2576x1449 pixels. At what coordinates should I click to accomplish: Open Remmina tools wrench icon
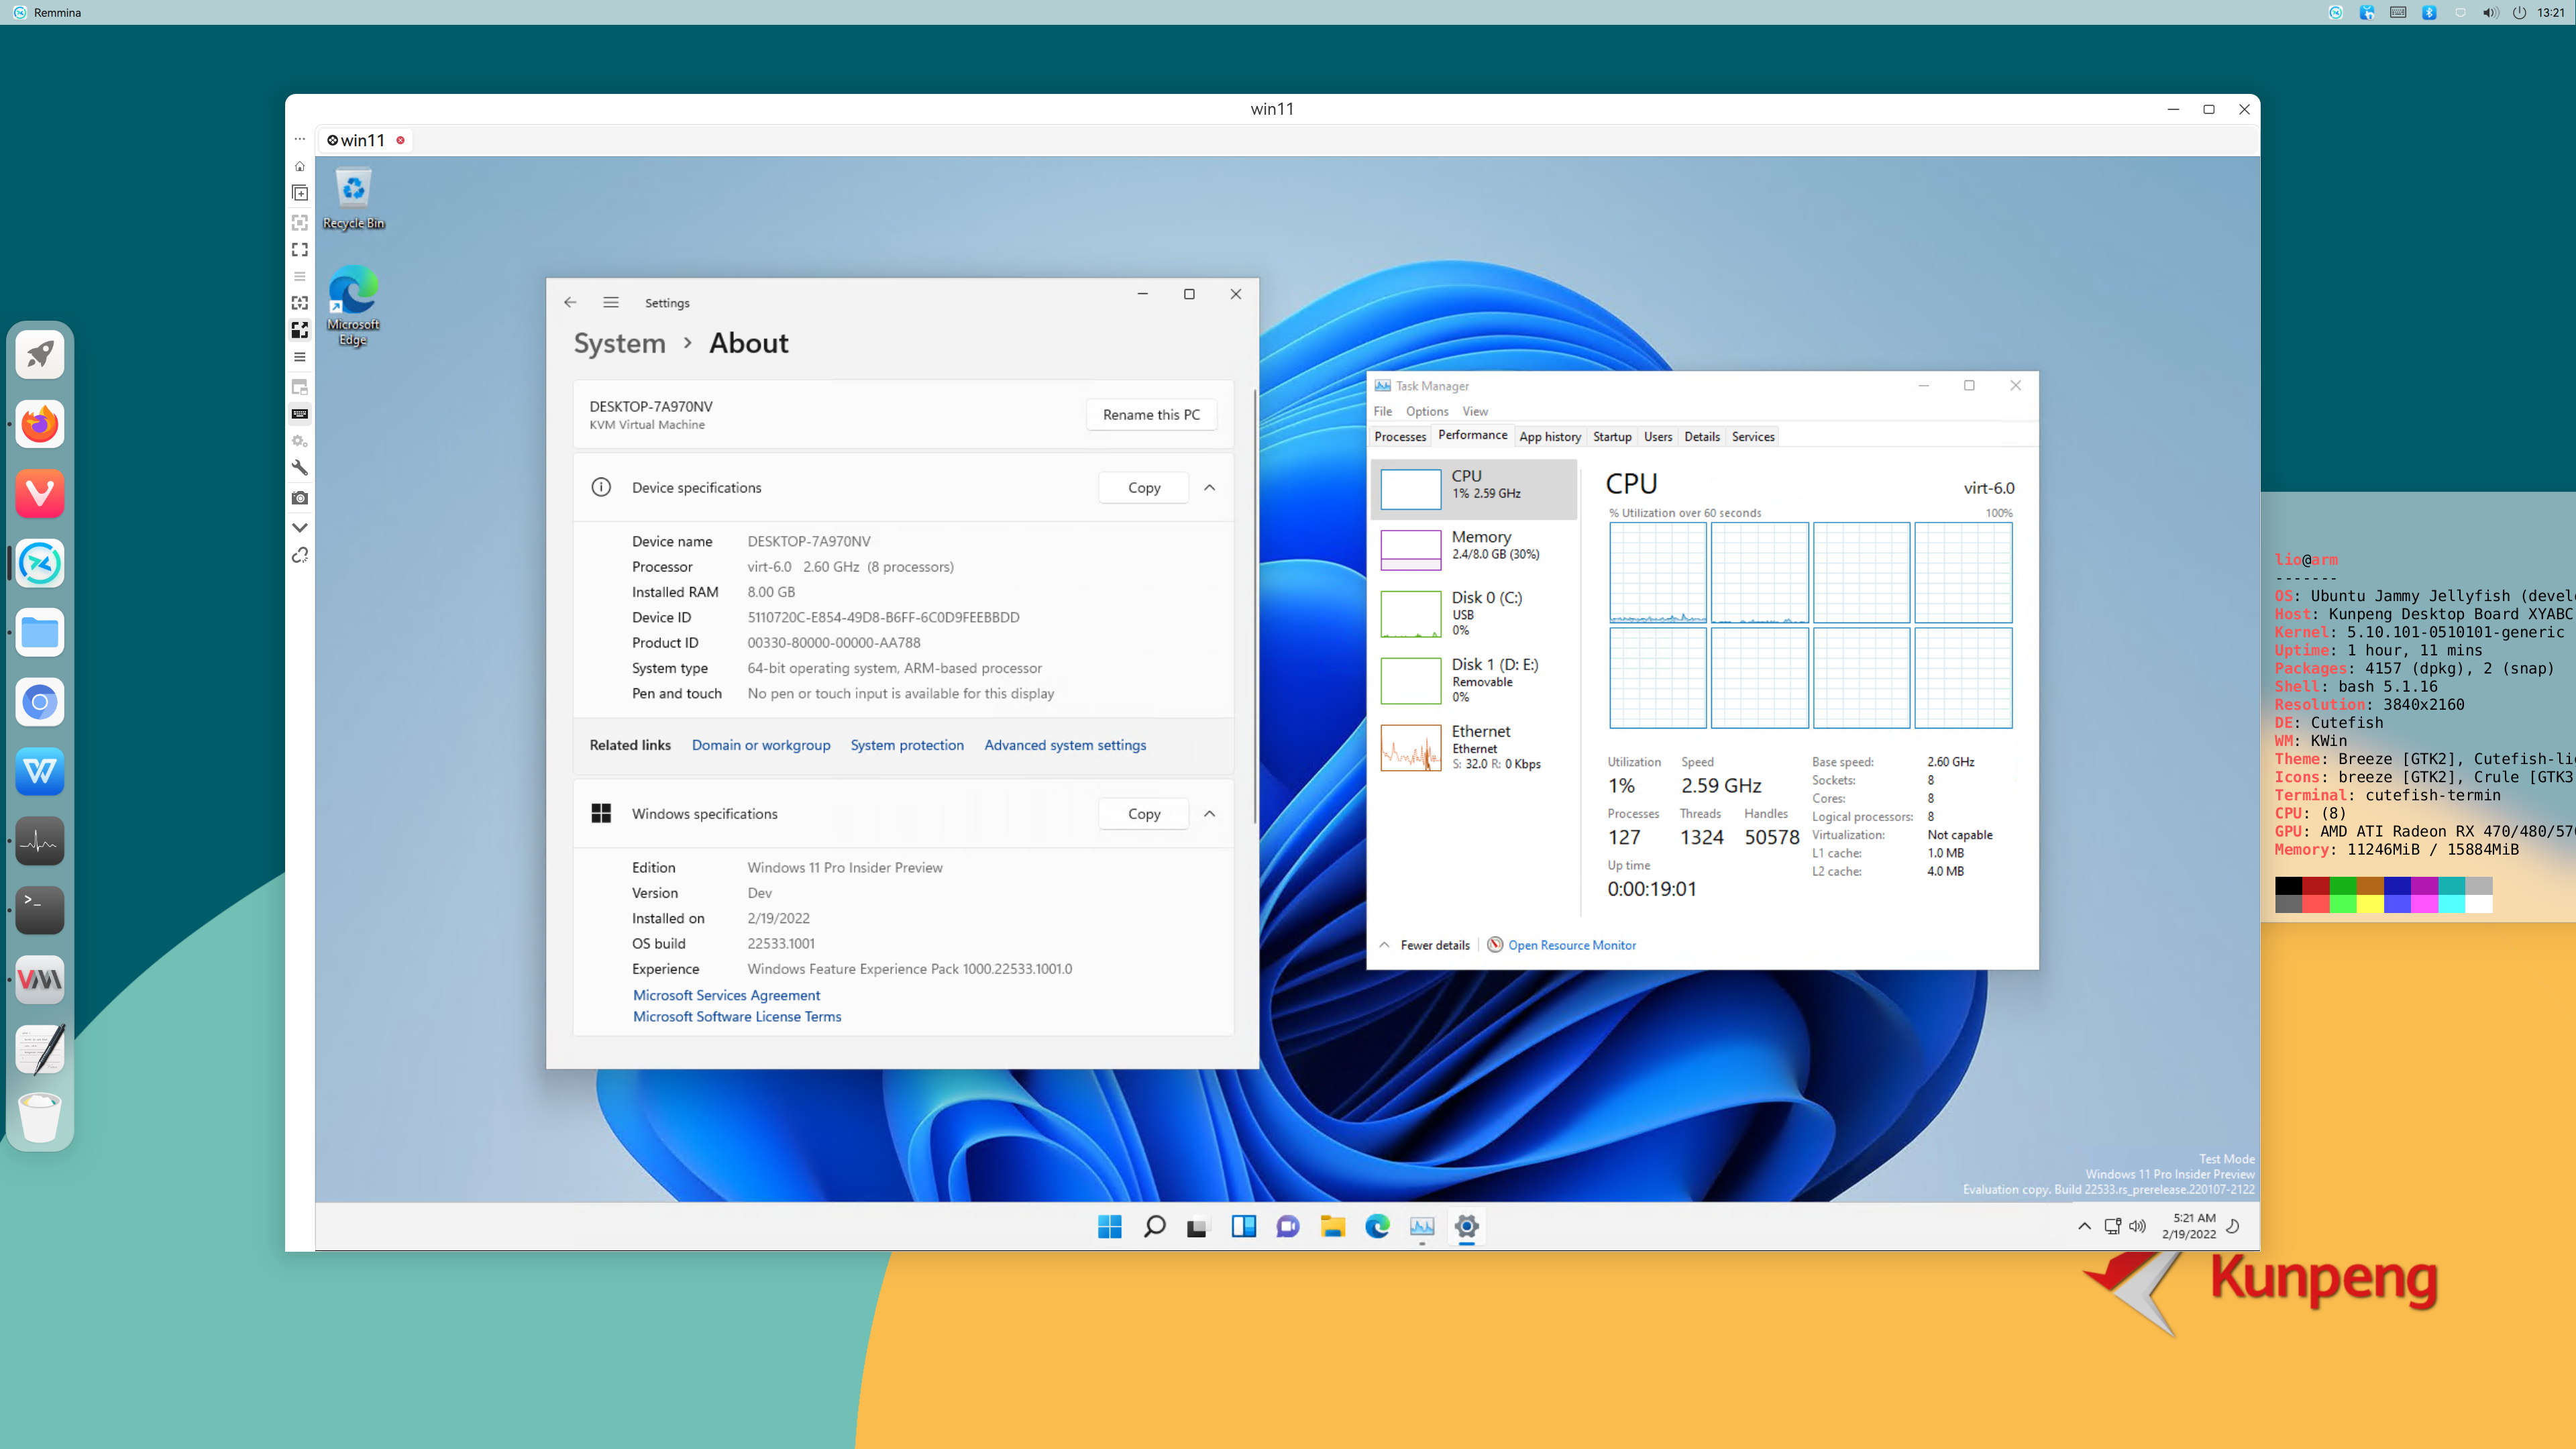click(x=299, y=467)
